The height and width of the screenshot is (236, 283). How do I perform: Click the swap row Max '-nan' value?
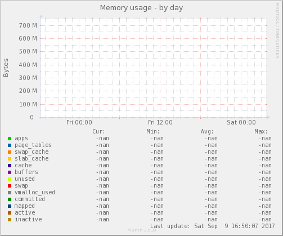tap(265, 186)
